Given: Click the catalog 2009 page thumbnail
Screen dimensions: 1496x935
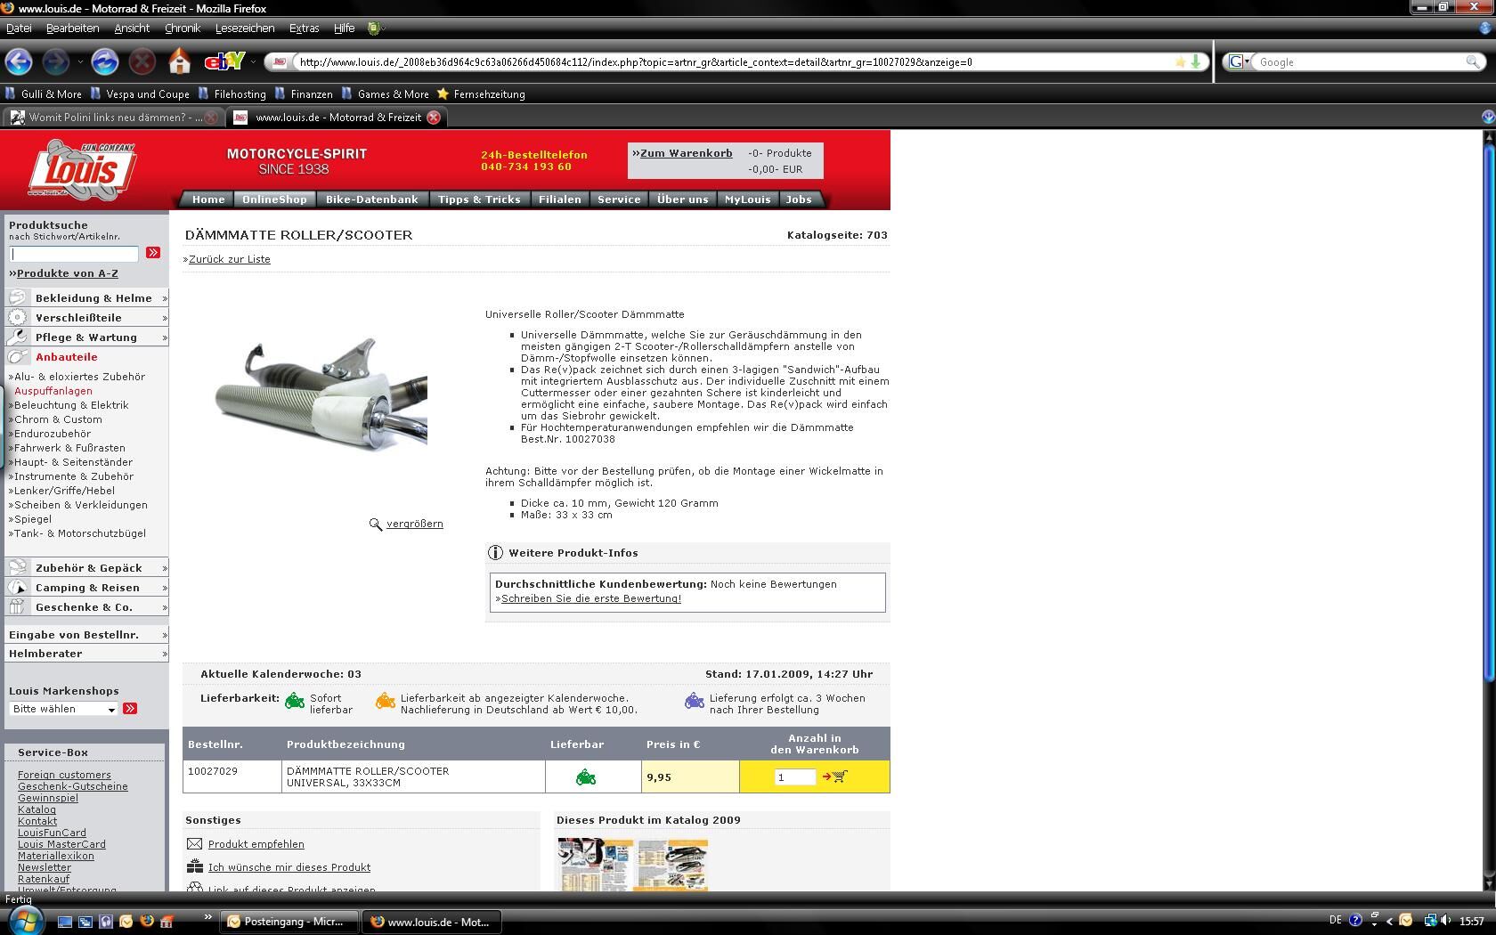Looking at the screenshot, I should pyautogui.click(x=633, y=864).
